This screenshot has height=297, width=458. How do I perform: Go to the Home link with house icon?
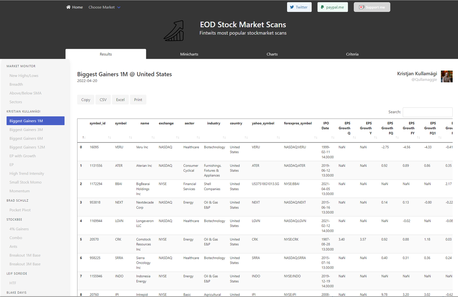pyautogui.click(x=74, y=7)
